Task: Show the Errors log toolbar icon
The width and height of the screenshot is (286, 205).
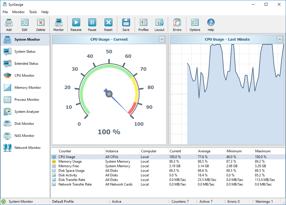Action: (x=177, y=23)
